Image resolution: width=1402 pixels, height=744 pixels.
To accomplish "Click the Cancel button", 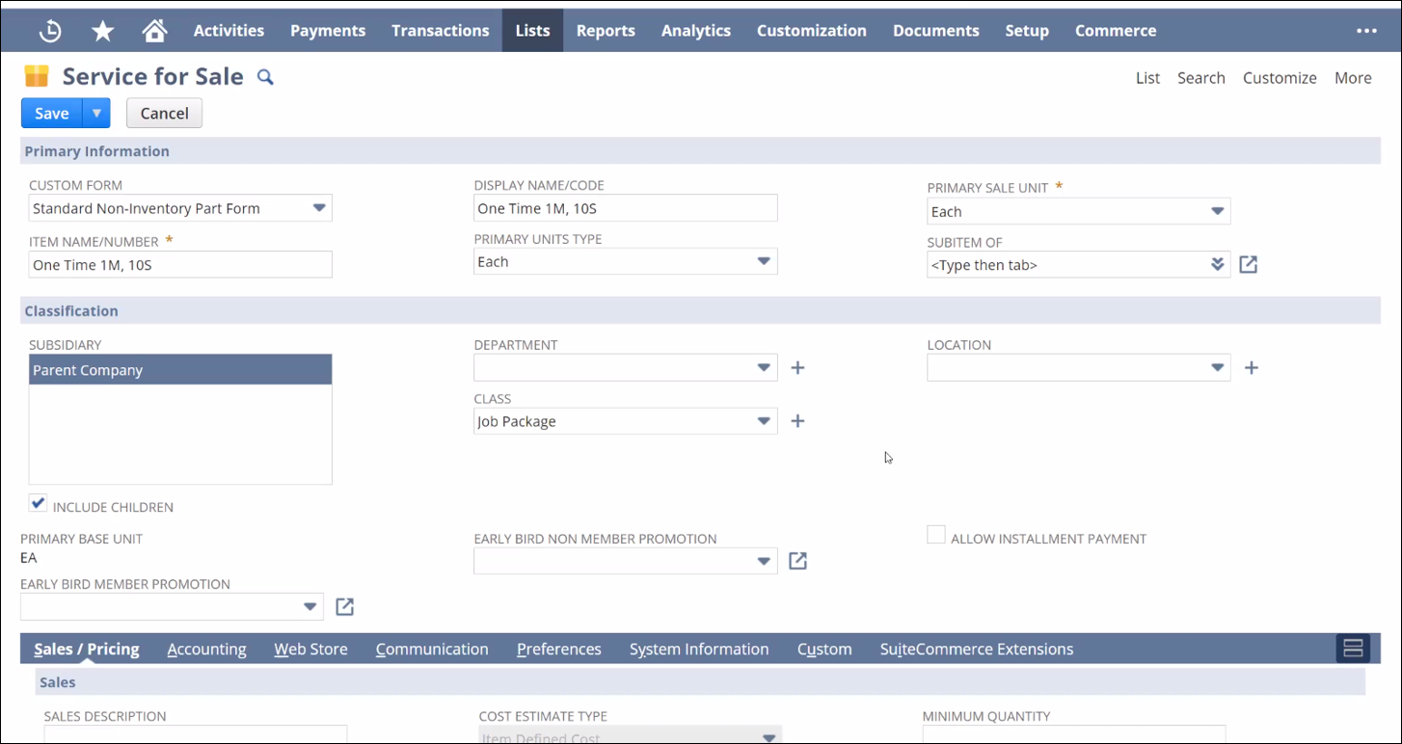I will point(164,113).
